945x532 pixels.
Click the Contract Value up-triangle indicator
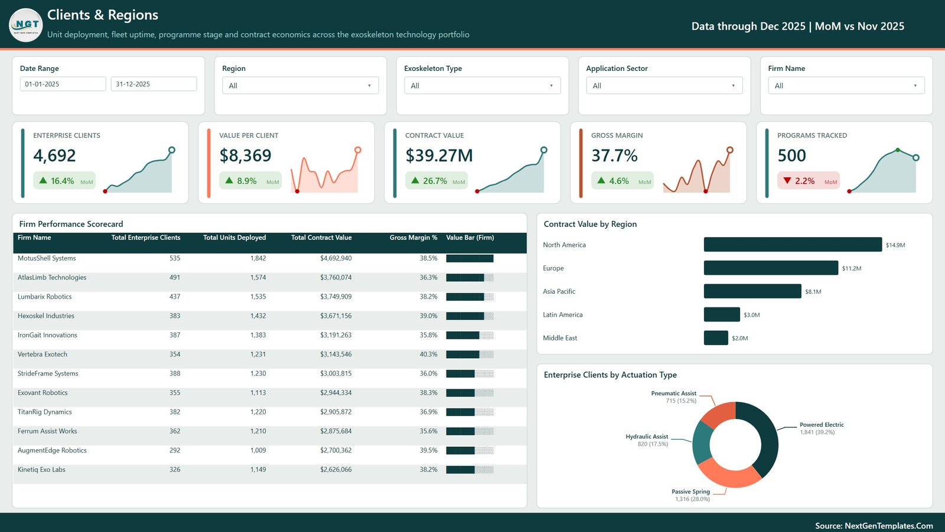pyautogui.click(x=415, y=180)
